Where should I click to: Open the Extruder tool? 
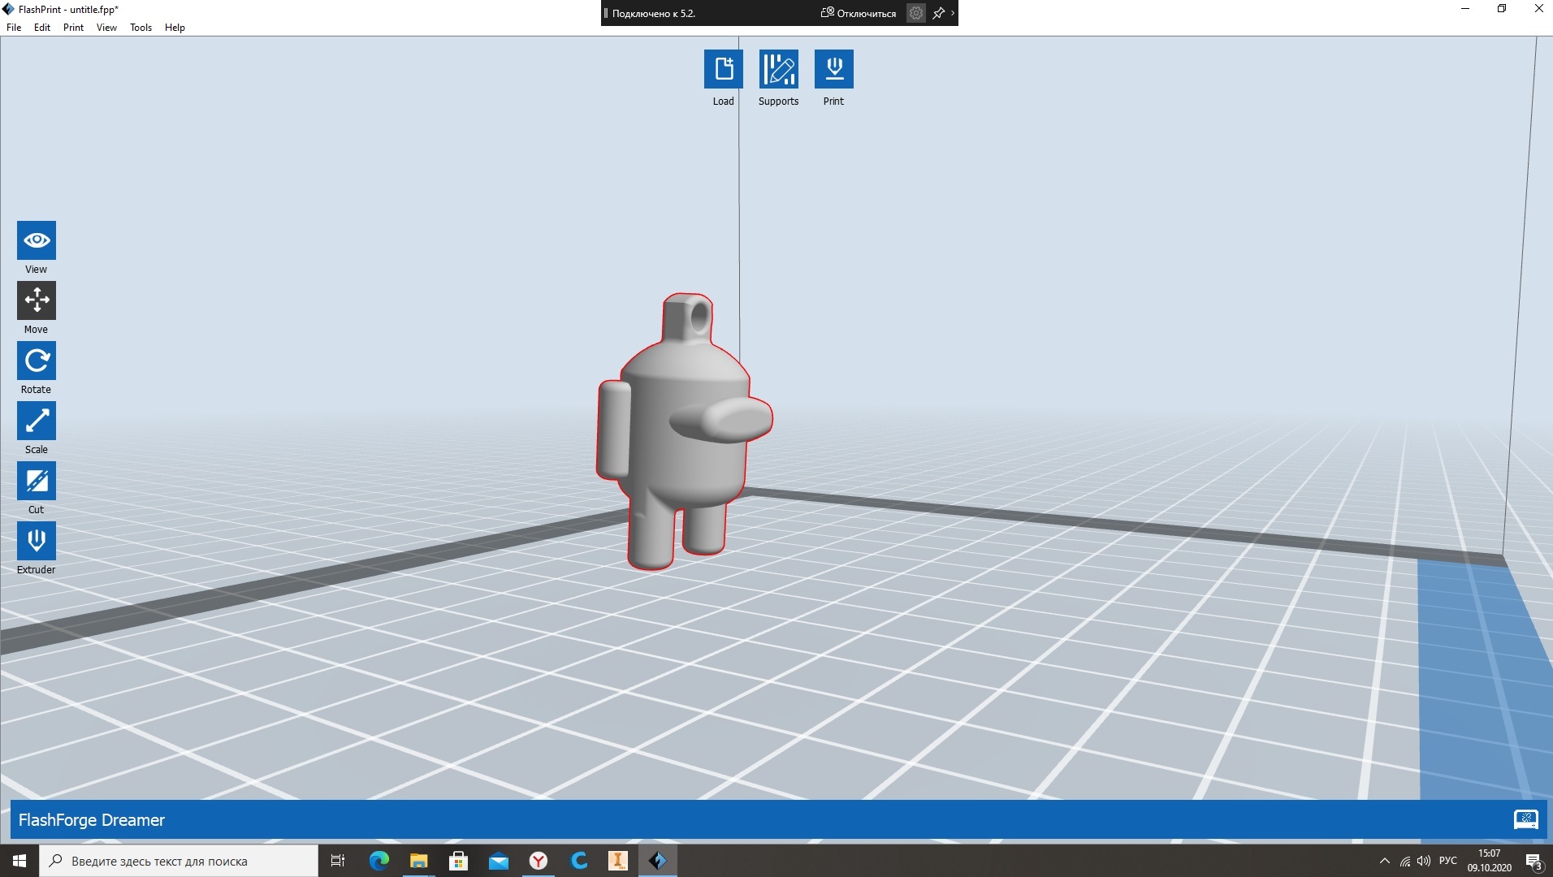pos(37,541)
